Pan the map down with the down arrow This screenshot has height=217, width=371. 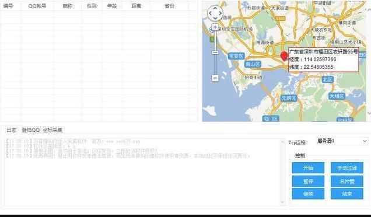pos(215,18)
